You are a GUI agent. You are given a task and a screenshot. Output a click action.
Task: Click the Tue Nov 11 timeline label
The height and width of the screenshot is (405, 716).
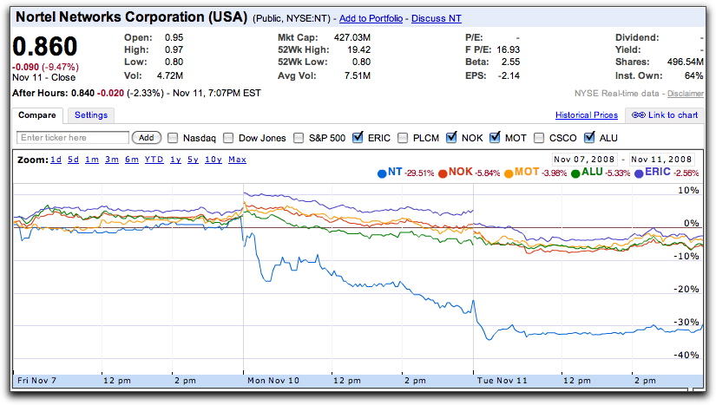point(502,381)
